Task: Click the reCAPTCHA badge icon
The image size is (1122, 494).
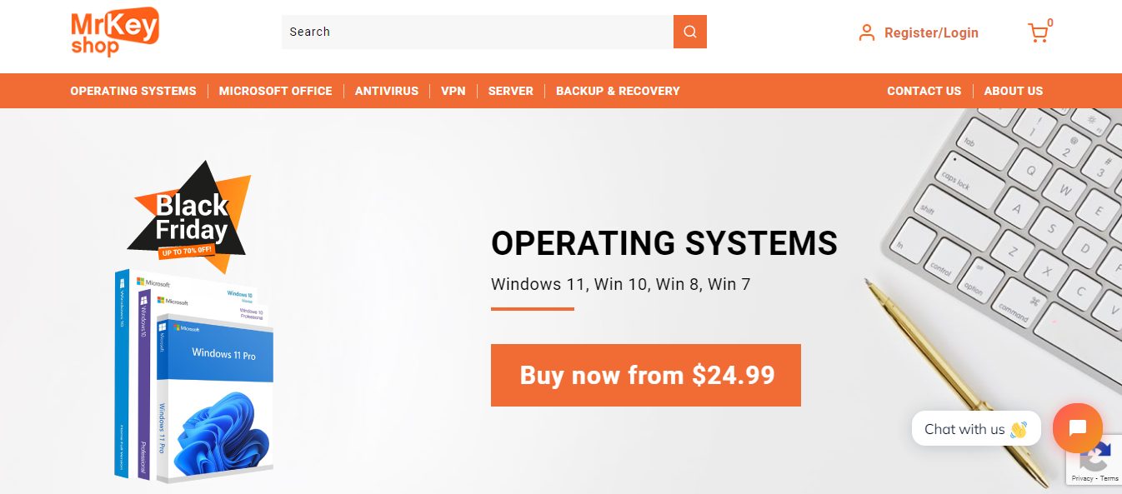Action: [1094, 455]
